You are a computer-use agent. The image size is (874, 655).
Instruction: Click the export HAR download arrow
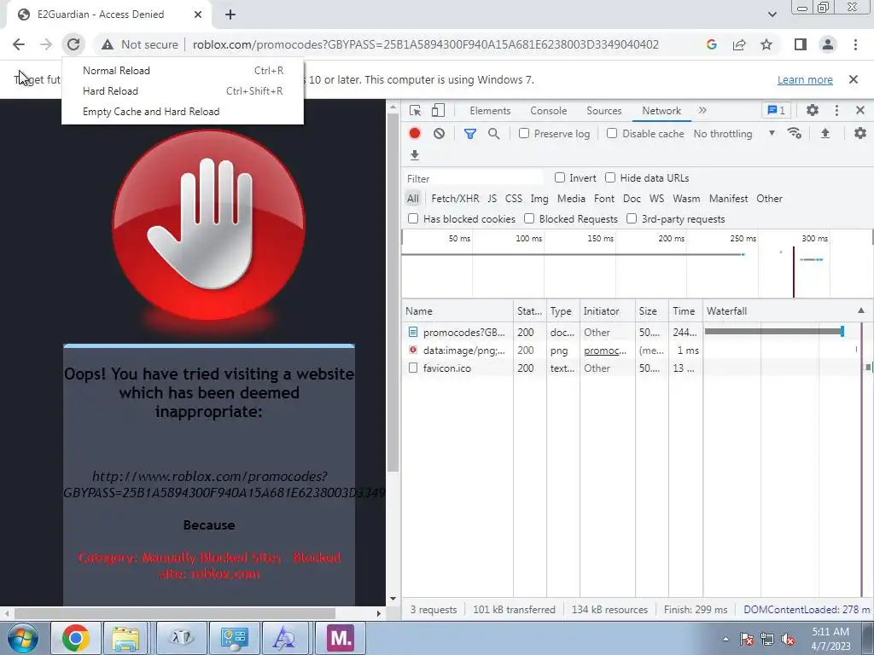click(x=414, y=155)
